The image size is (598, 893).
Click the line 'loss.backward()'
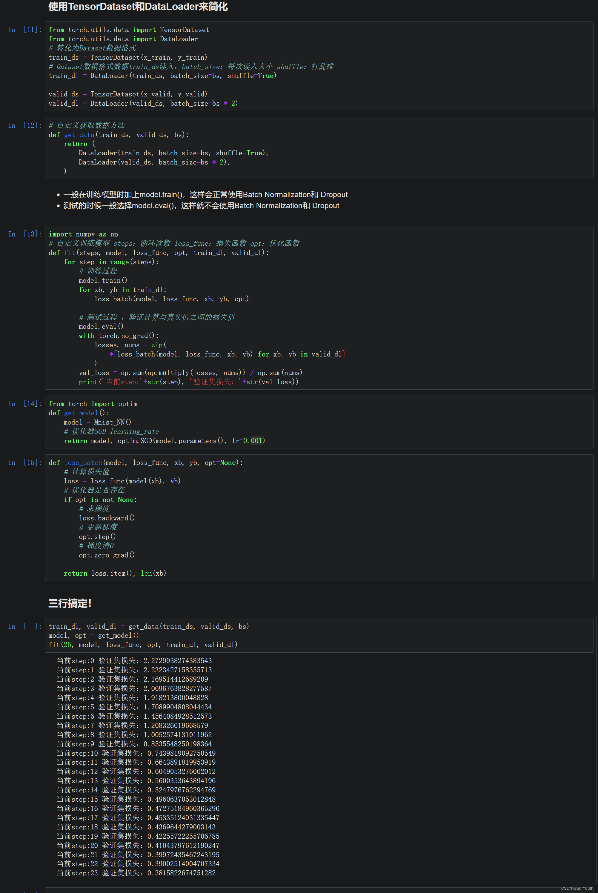pyautogui.click(x=107, y=518)
